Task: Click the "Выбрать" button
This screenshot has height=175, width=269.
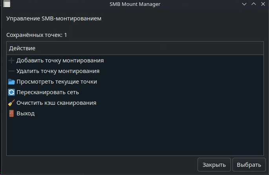Action: (249, 165)
